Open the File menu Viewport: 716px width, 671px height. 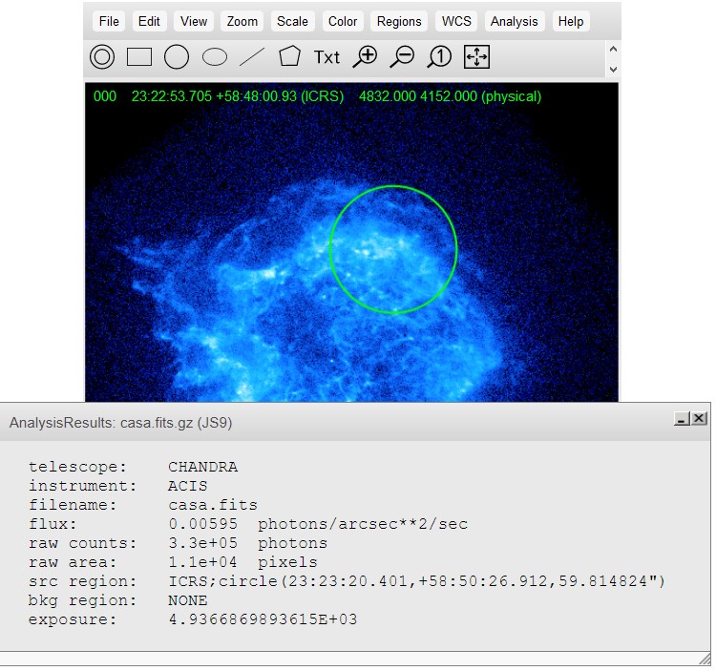[x=109, y=21]
